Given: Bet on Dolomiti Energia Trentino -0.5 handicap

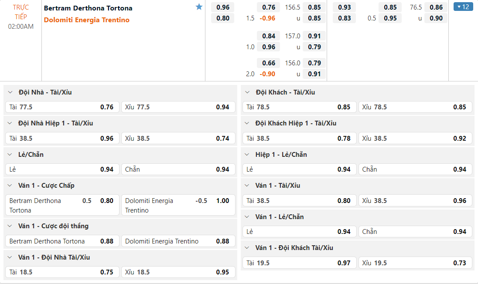Looking at the screenshot, I should pyautogui.click(x=178, y=205).
